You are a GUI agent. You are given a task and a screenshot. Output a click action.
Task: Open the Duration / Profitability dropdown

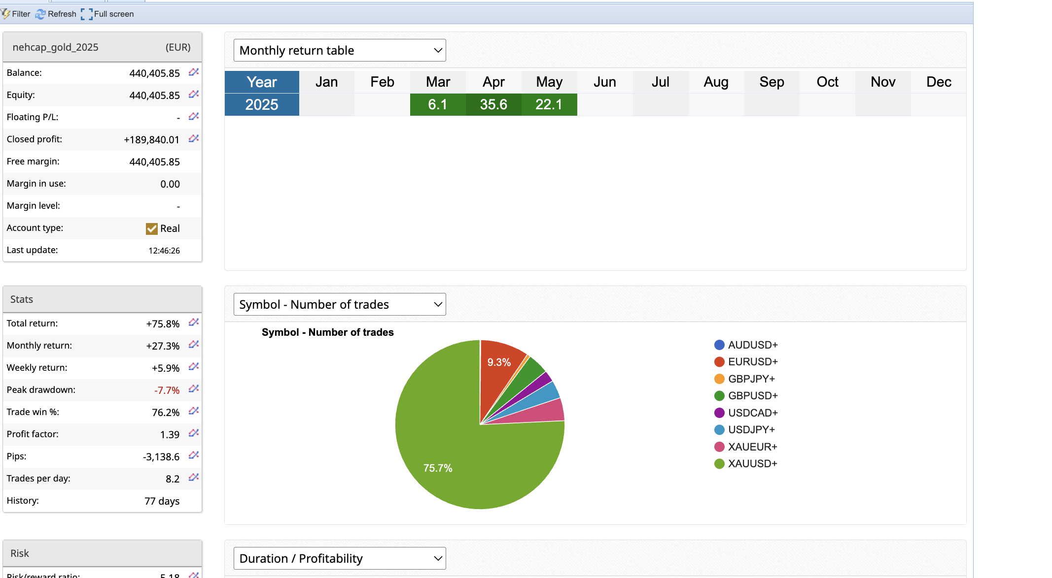coord(340,558)
